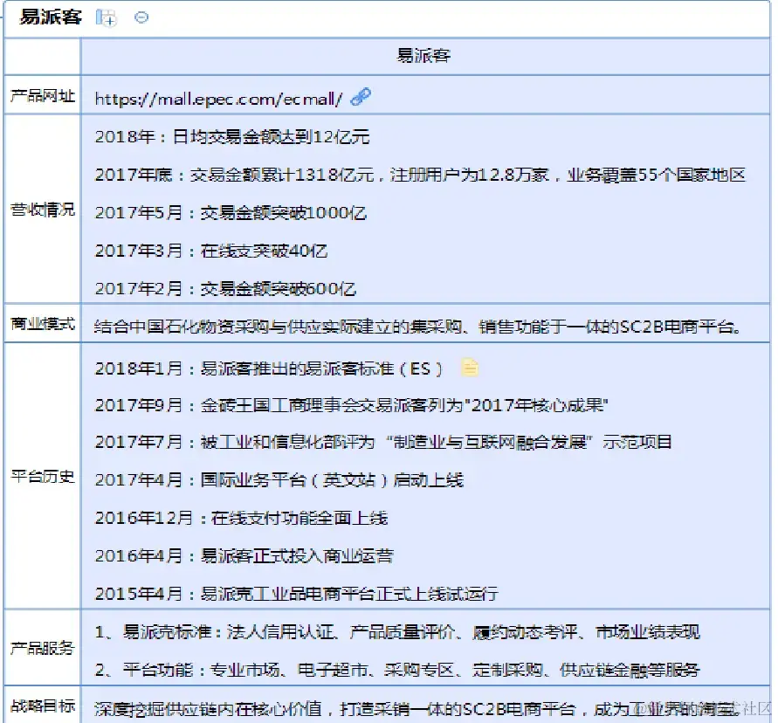Image resolution: width=778 pixels, height=723 pixels.
Task: Select the 易派客 node title at top
Action: point(51,17)
